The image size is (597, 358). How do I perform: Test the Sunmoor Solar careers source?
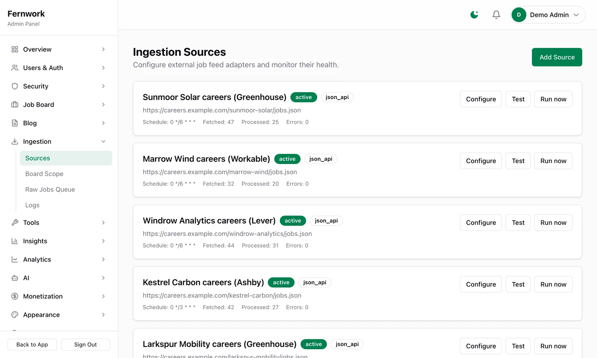click(x=518, y=99)
